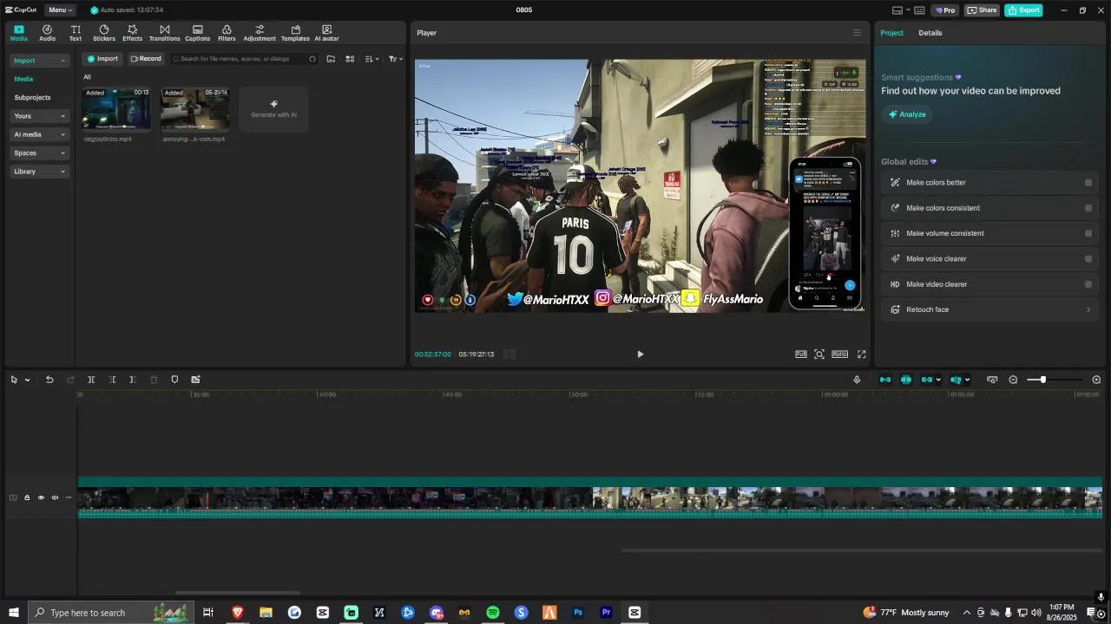Play the video in the player
This screenshot has height=624, width=1111.
click(x=641, y=354)
